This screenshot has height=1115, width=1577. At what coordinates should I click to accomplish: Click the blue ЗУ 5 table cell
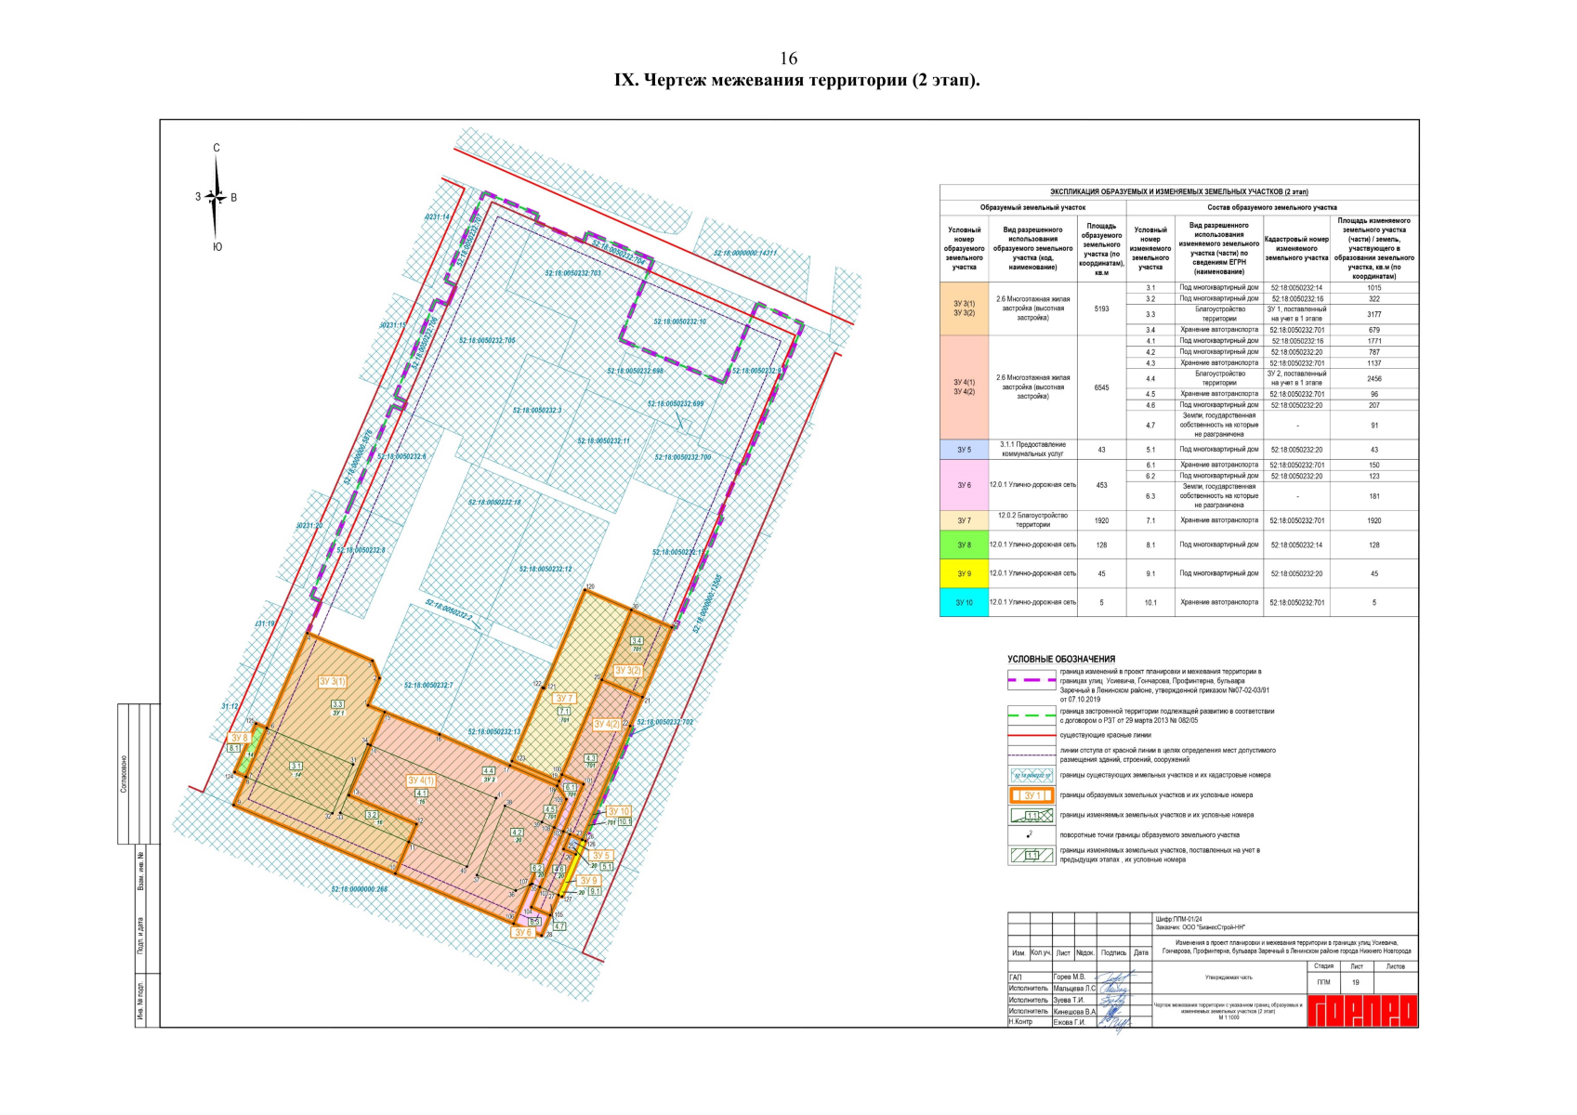[x=964, y=450]
